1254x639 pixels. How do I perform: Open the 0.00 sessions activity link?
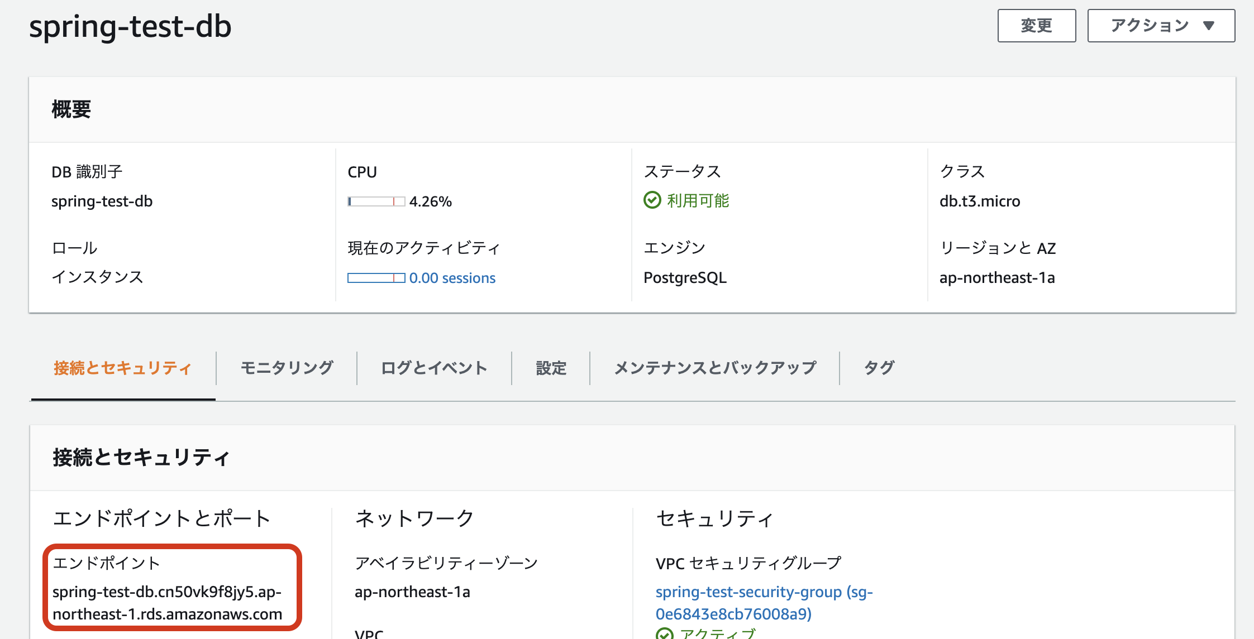452,277
